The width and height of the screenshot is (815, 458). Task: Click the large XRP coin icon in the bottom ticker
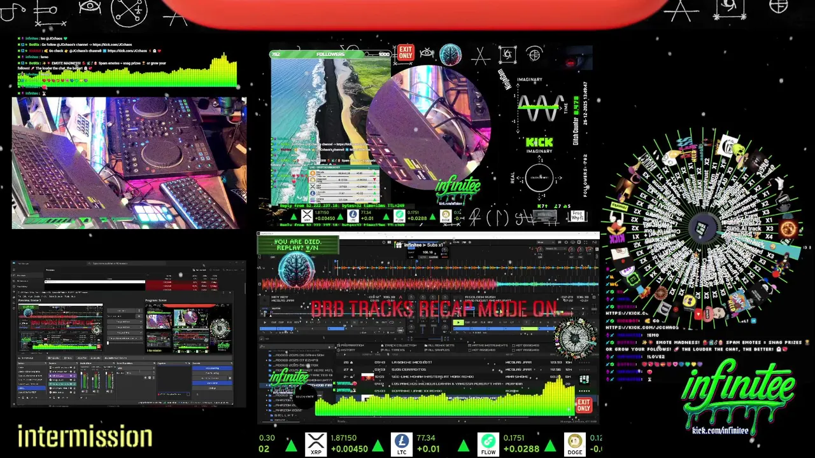point(316,443)
